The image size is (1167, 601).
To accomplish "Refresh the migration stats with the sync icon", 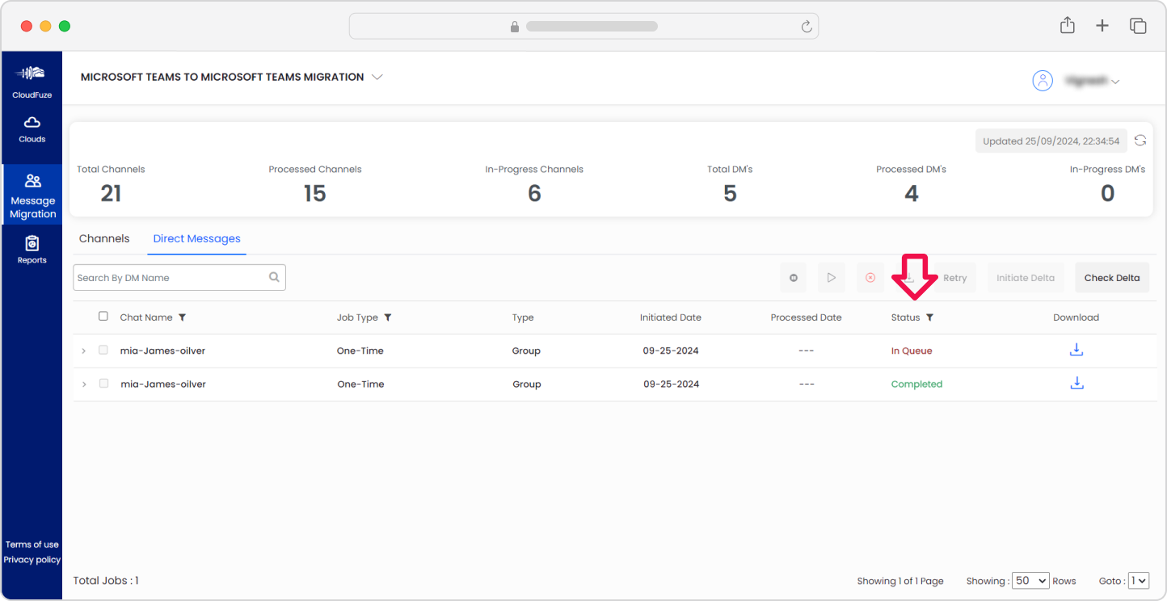I will [x=1140, y=141].
